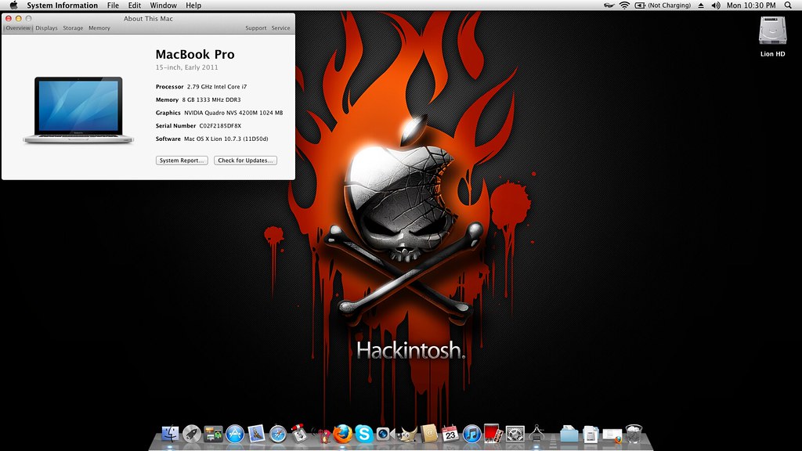Launch Safari compass icon in Dock

pyautogui.click(x=278, y=434)
